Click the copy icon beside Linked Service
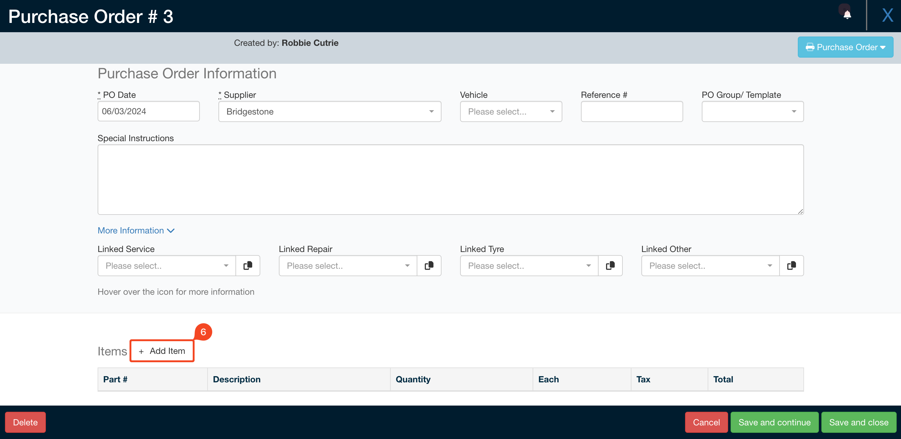The width and height of the screenshot is (901, 439). tap(248, 266)
